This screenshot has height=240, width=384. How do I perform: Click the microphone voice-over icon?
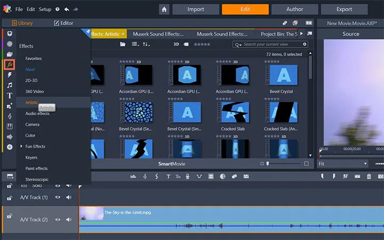(188, 177)
